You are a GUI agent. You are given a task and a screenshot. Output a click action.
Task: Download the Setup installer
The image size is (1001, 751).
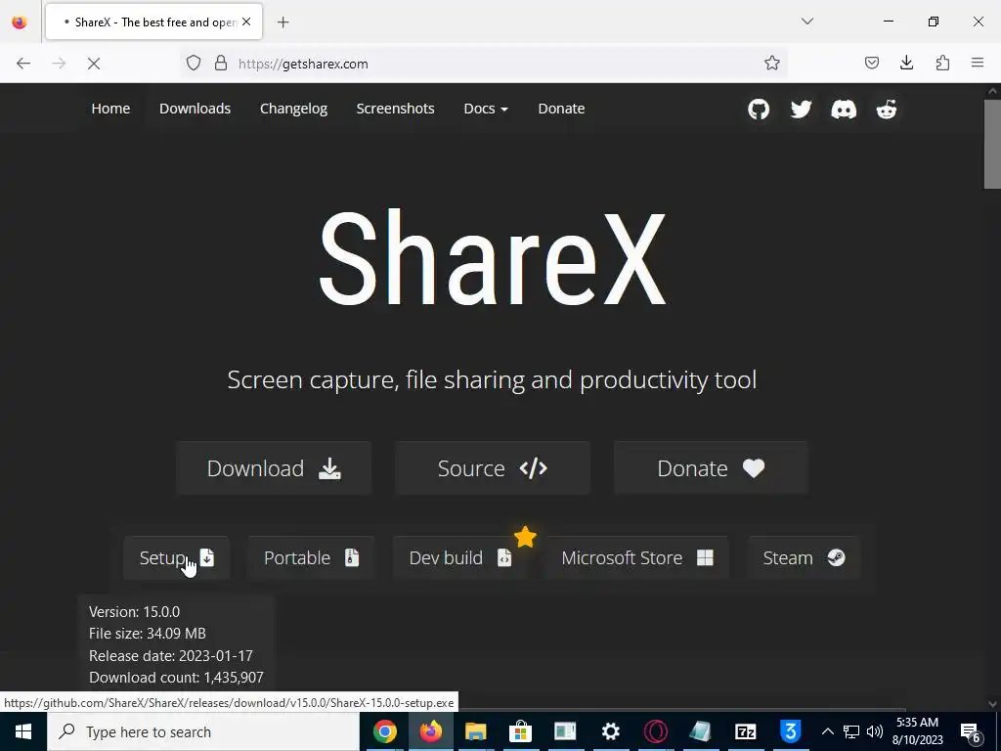tap(177, 557)
